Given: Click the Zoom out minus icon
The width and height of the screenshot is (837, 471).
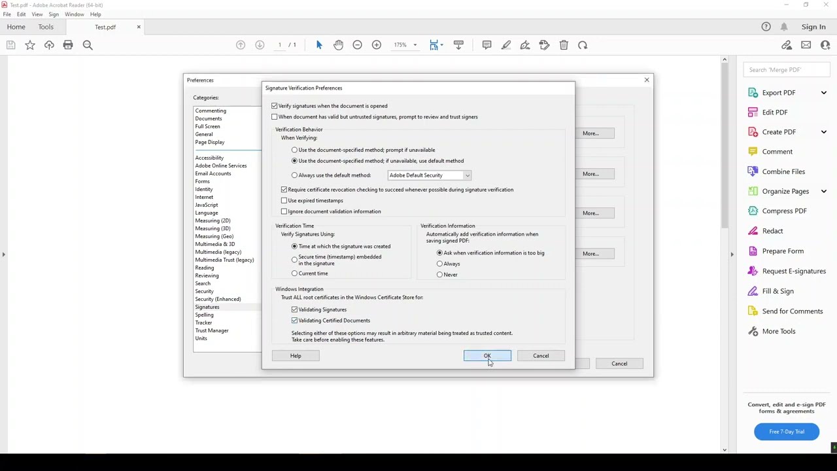Looking at the screenshot, I should click(357, 45).
